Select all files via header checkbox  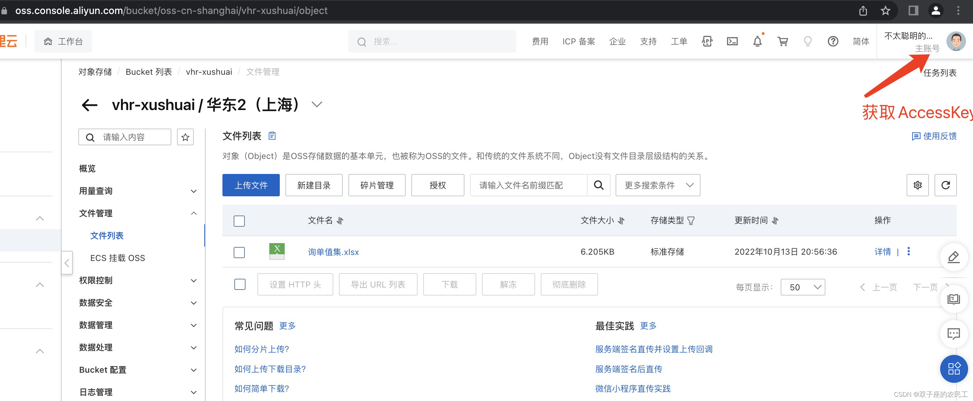(x=239, y=221)
